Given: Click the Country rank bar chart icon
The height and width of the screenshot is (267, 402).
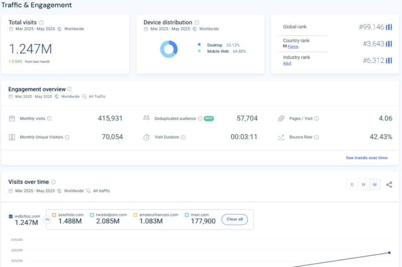Looking at the screenshot, I should [389, 44].
